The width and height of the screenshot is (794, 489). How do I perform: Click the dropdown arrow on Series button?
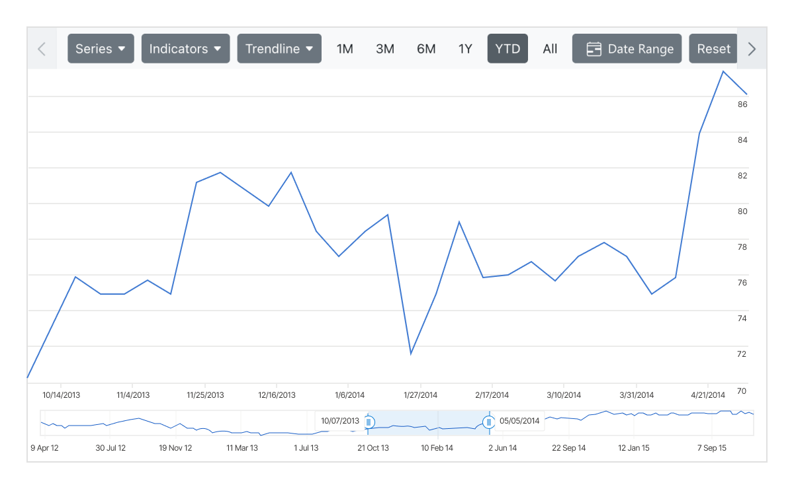[x=122, y=48]
